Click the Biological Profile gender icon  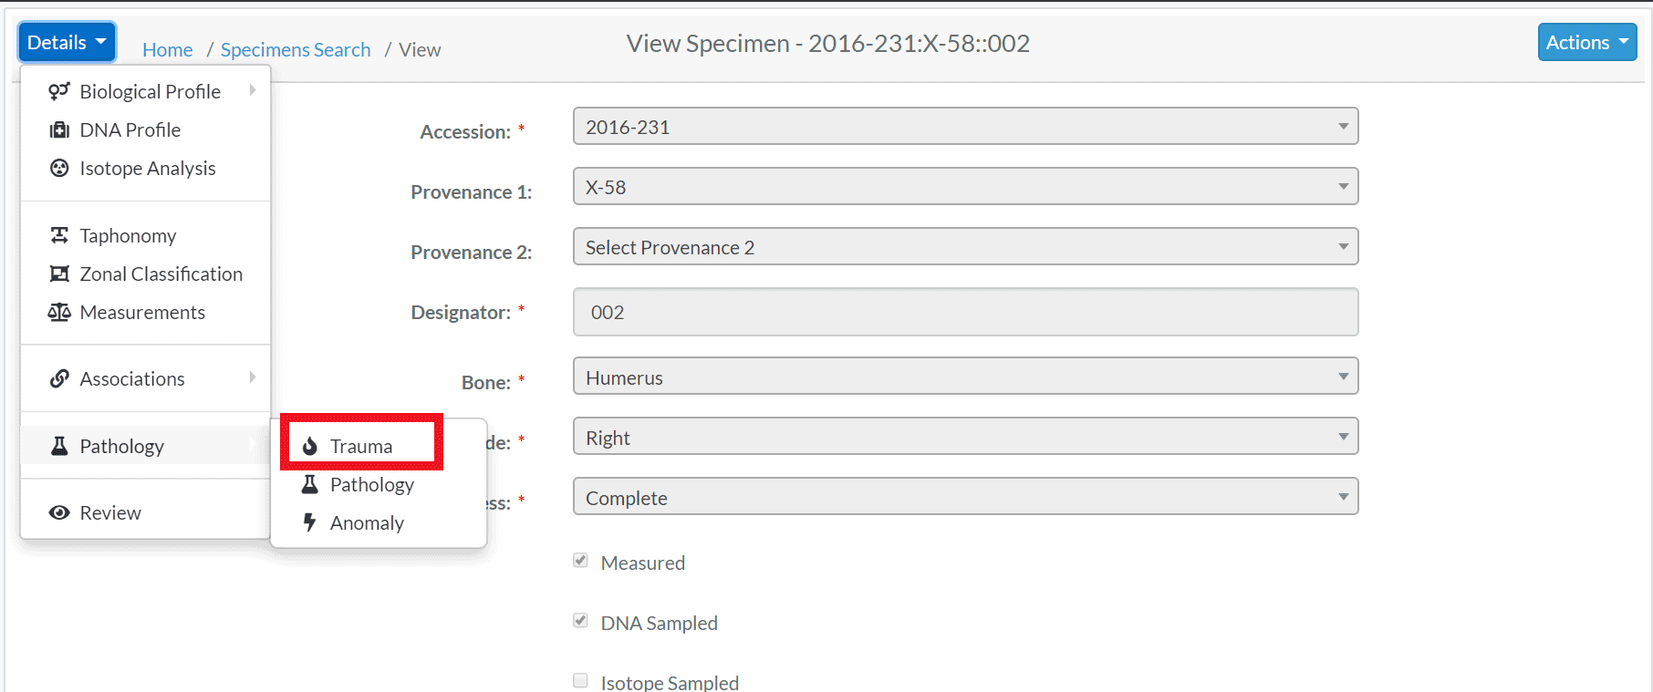pos(59,91)
